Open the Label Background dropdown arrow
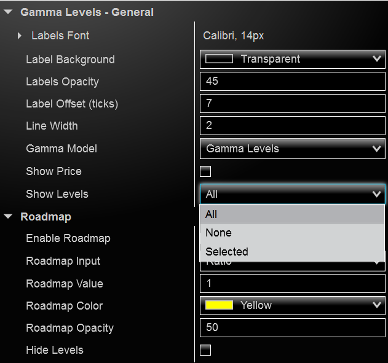Viewport: 388px width, 363px height. (377, 59)
